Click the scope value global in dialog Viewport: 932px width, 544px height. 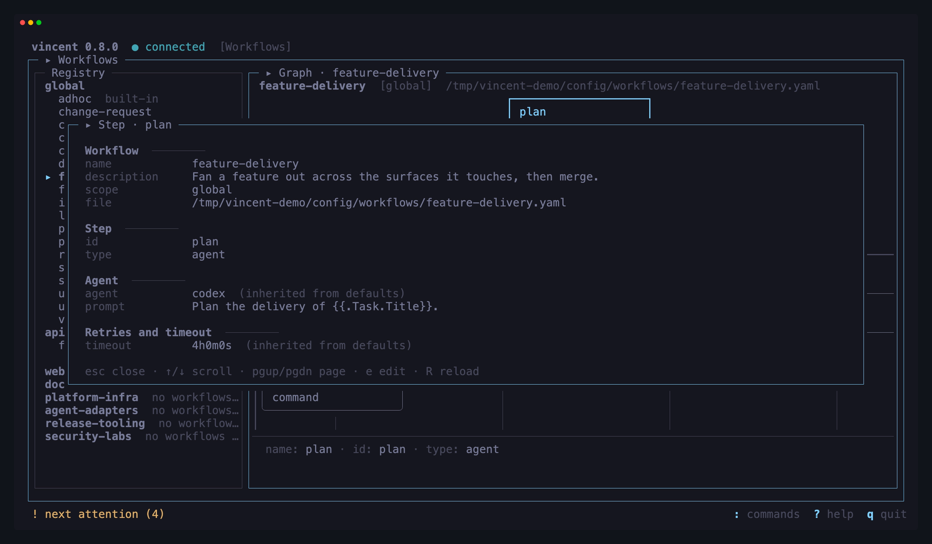212,190
